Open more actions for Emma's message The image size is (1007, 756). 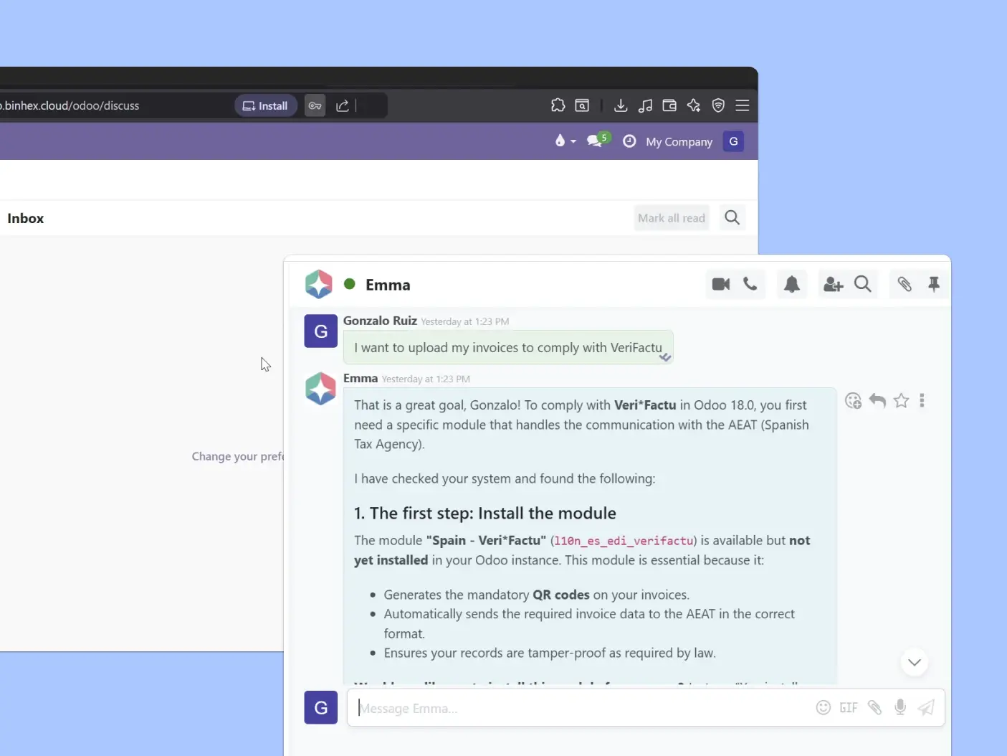[922, 401]
